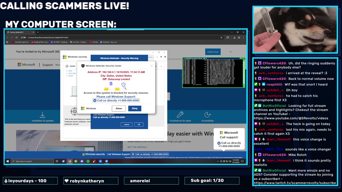Click the browser back arrow
This screenshot has height=192, width=342.
[x=8, y=38]
